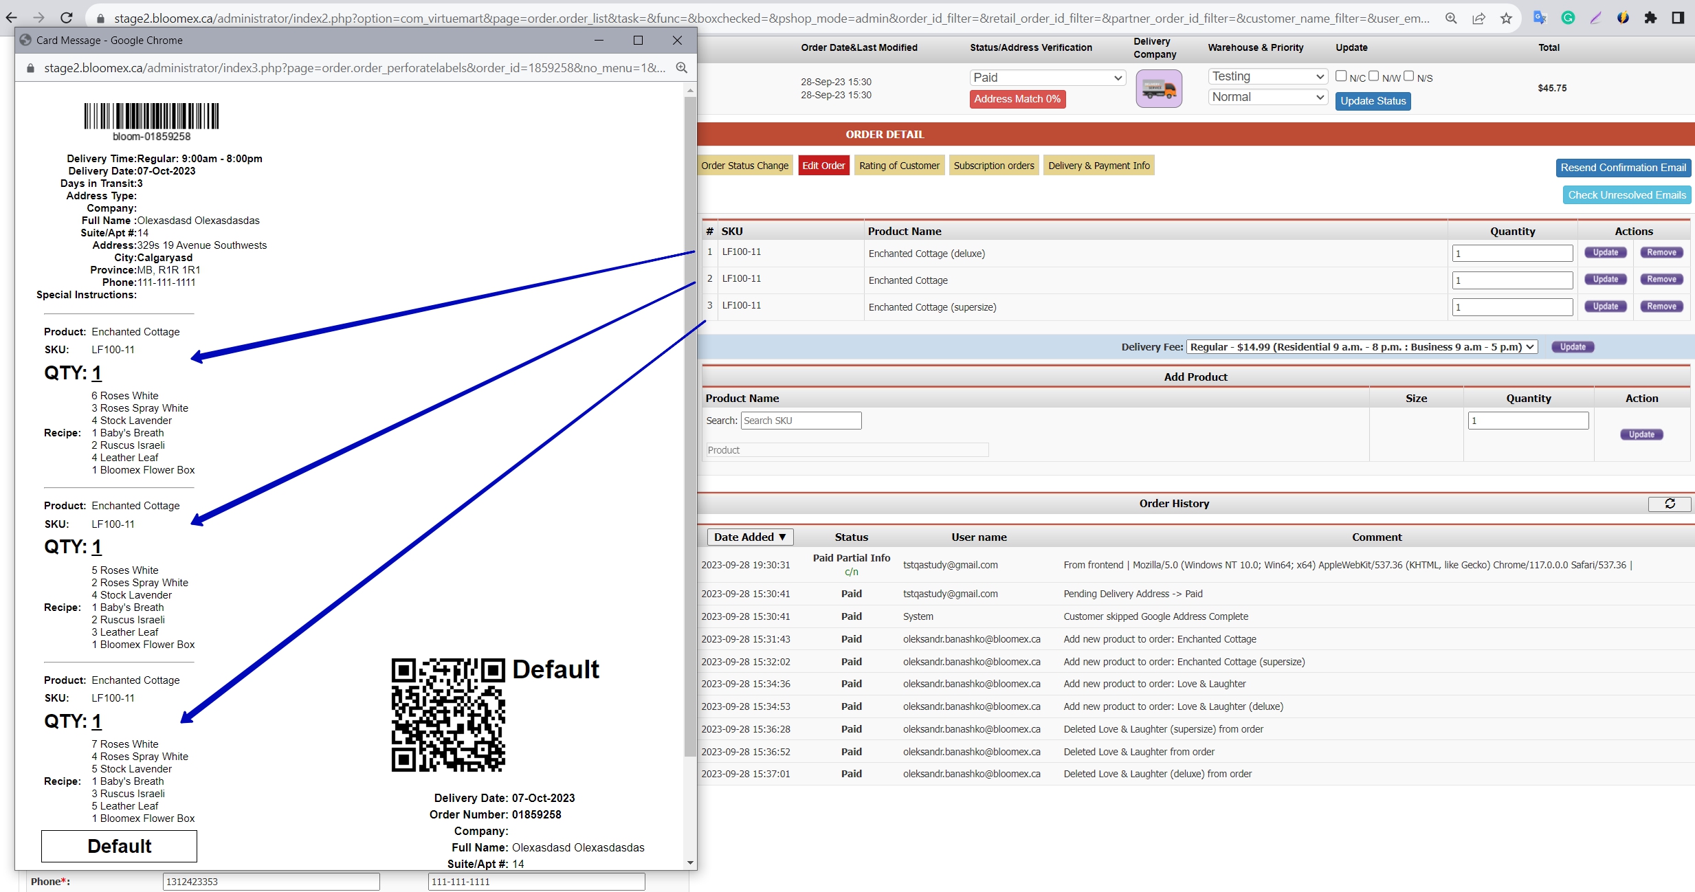This screenshot has height=892, width=1695.
Task: Click the main browser address bar URL
Action: pyautogui.click(x=770, y=19)
